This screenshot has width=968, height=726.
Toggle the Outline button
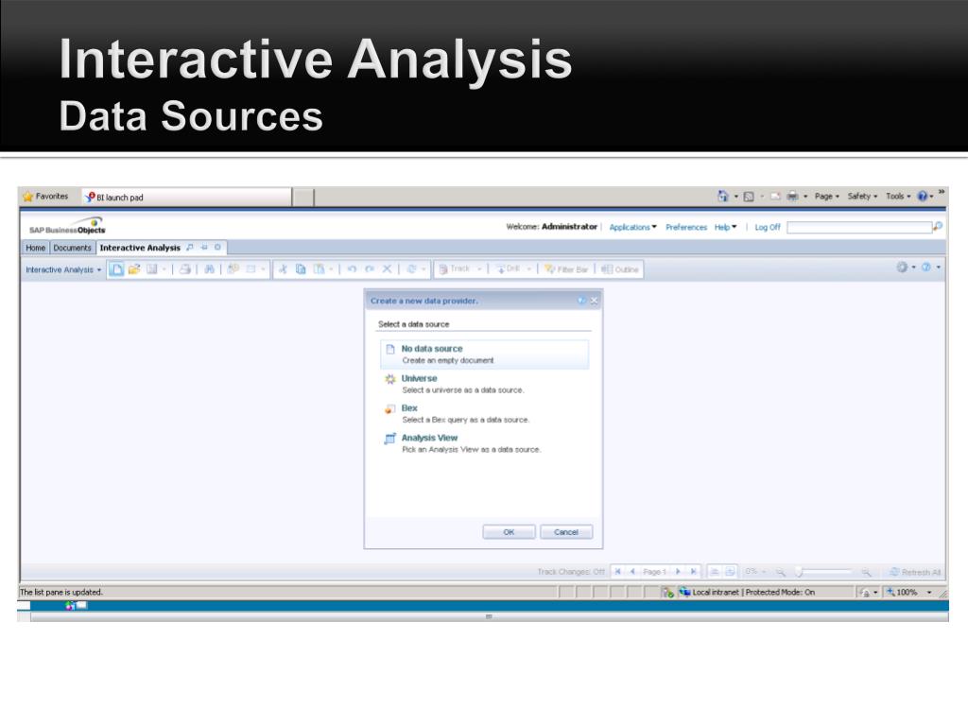[620, 269]
